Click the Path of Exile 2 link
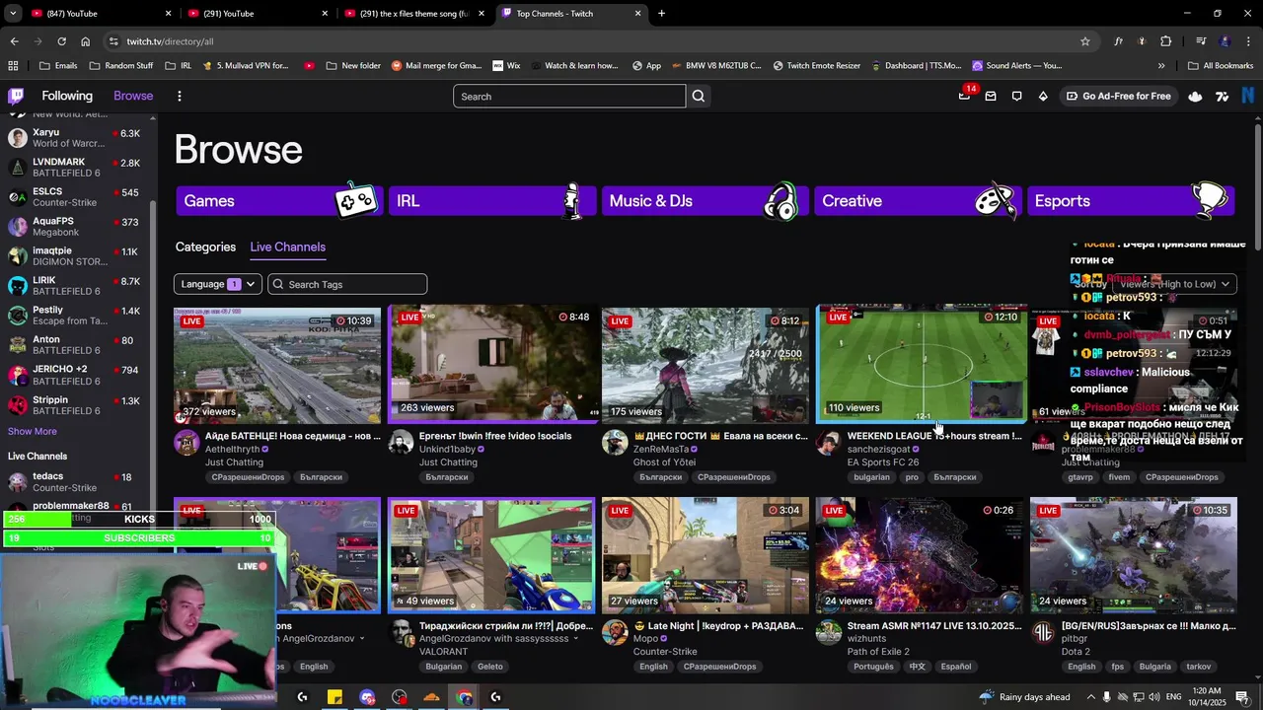Viewport: 1263px width, 710px height. tap(878, 651)
